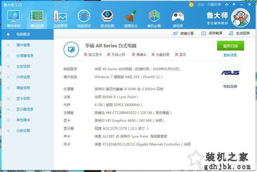Click the 电脑型号 model value row
Screen dimensions: 257x172
(x=137, y=69)
